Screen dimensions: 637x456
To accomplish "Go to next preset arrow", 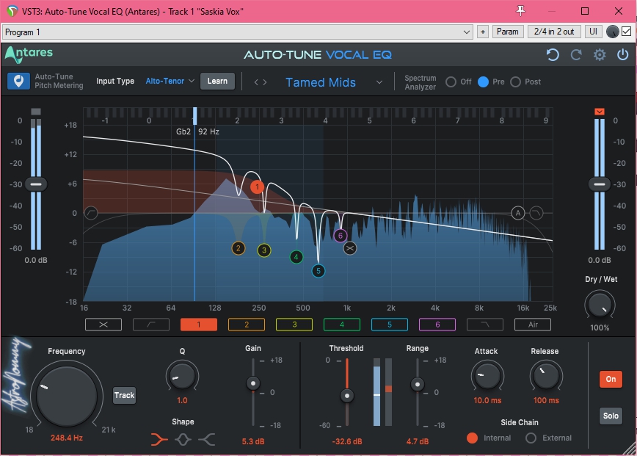I will click(265, 82).
